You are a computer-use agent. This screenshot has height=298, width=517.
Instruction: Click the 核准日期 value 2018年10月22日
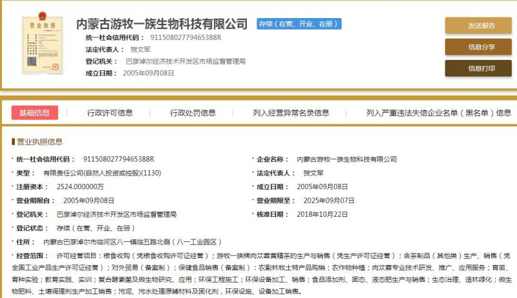tap(322, 214)
